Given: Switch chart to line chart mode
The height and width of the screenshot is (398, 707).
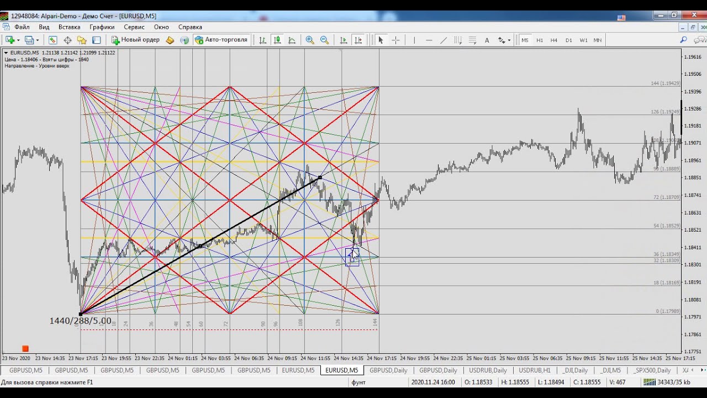Looking at the screenshot, I should [292, 40].
